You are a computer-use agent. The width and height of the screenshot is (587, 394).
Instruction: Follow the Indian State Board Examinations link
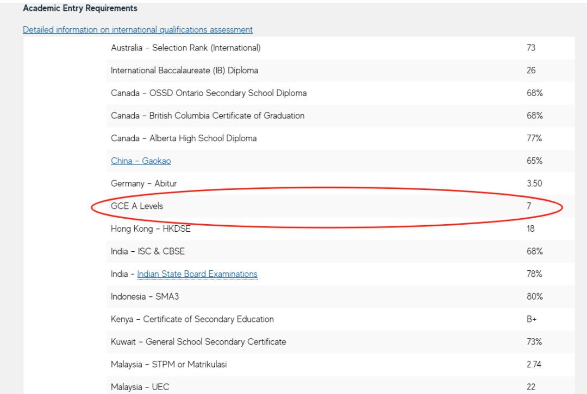(197, 274)
